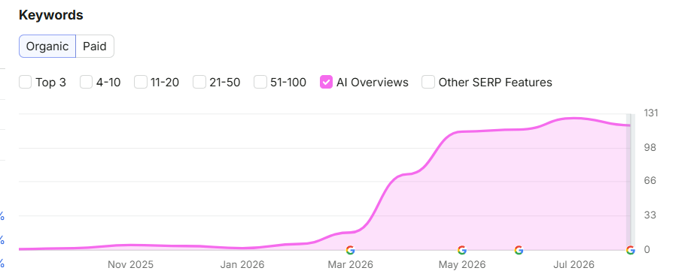Enable the Other SERP Features checkbox
This screenshot has height=280, width=697.
[x=428, y=83]
